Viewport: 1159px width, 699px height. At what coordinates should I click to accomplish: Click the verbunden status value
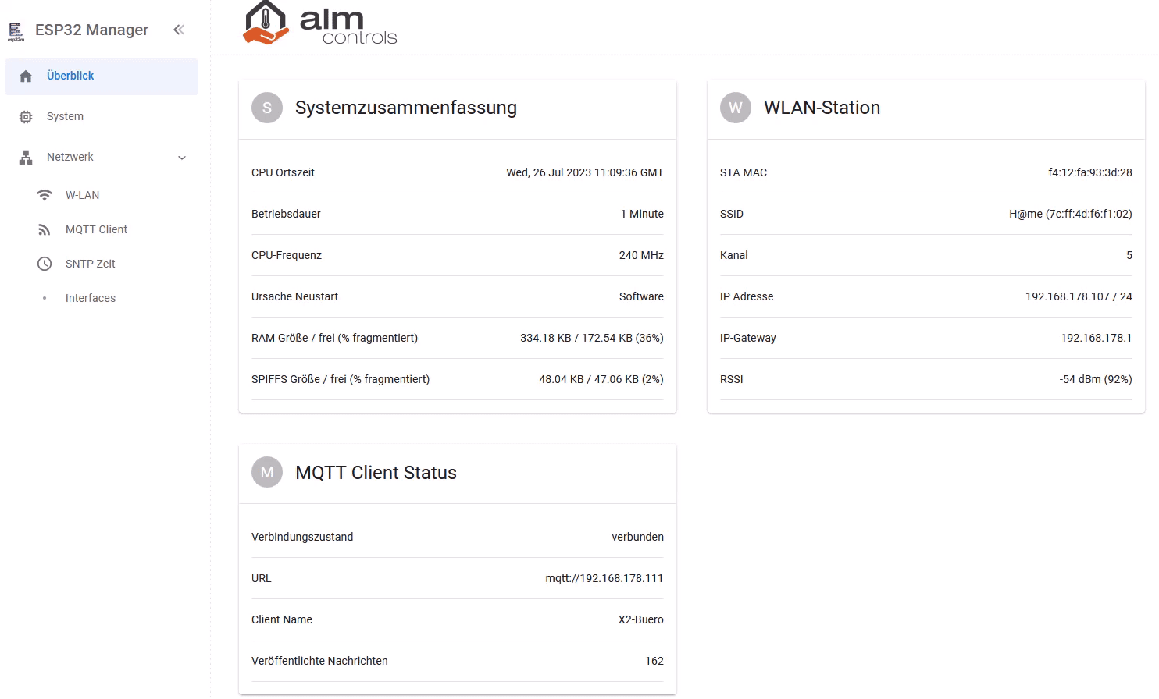coord(638,537)
